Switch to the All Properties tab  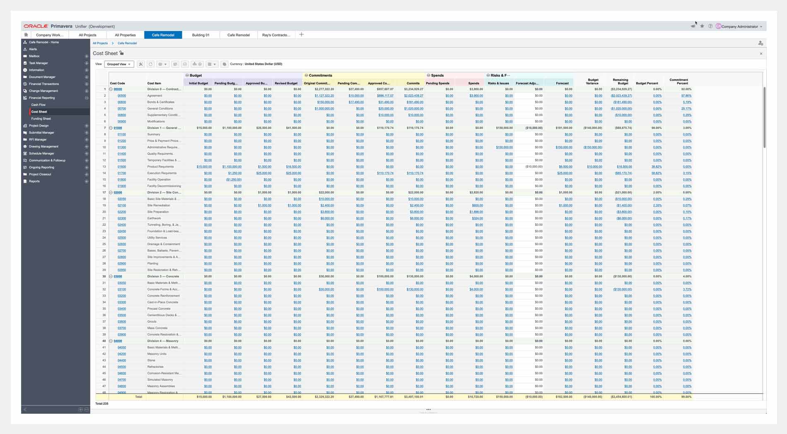click(x=125, y=35)
